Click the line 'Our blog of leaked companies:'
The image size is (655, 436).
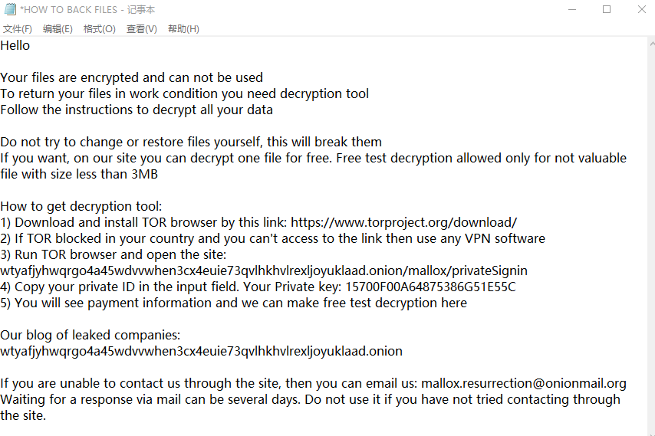[x=90, y=335]
